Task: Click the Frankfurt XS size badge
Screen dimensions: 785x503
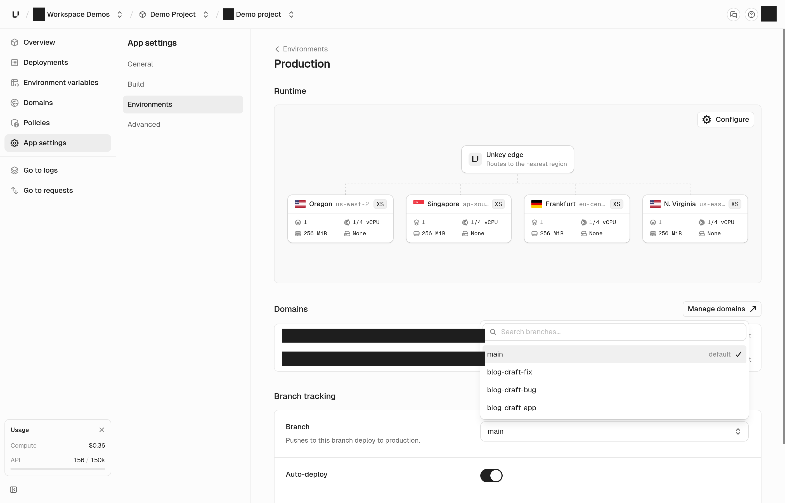Action: pos(616,204)
